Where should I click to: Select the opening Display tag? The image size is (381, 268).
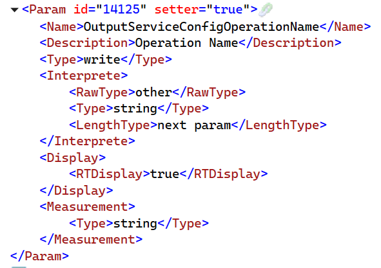click(x=73, y=158)
